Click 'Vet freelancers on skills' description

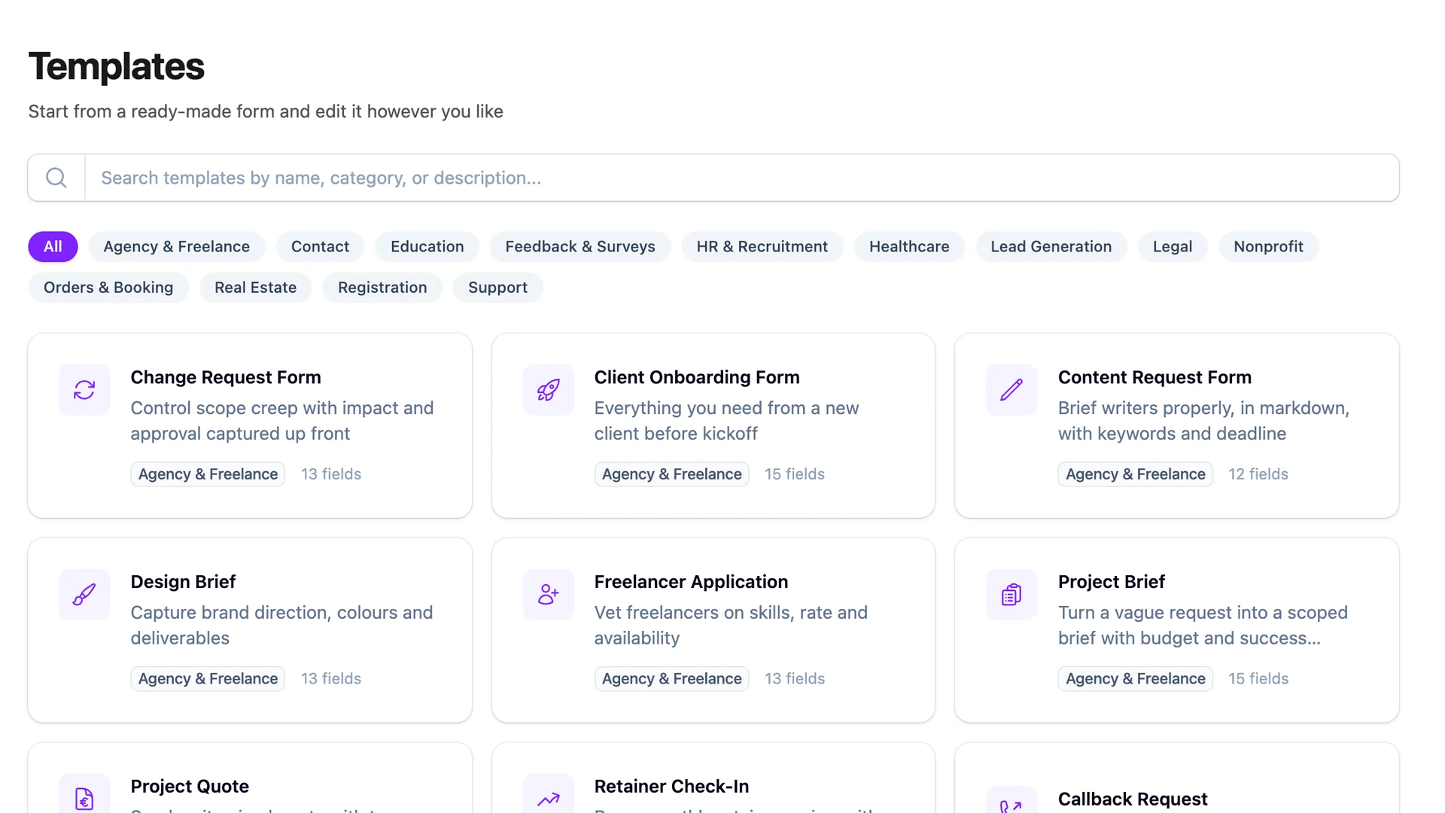click(x=731, y=626)
